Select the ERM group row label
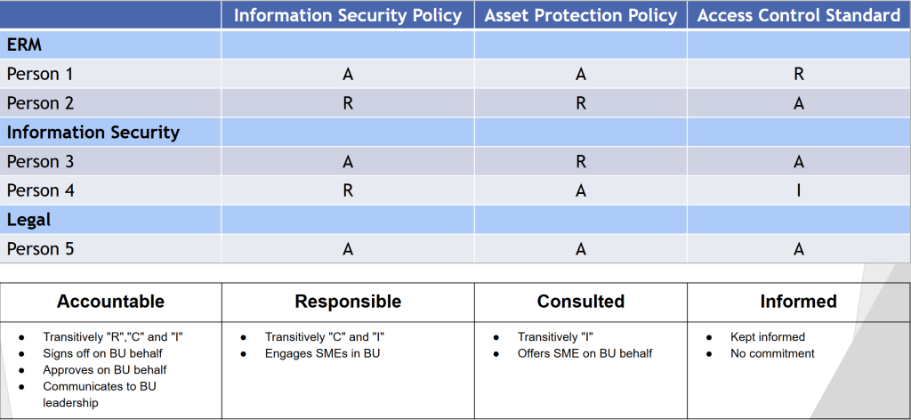Viewport: 911px width, 420px height. (x=25, y=44)
